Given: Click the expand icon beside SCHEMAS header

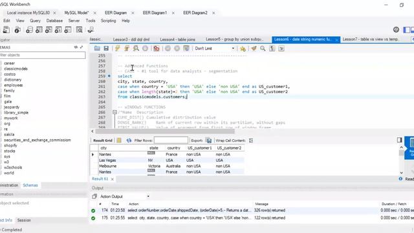Looking at the screenshot, I should click(x=82, y=47).
